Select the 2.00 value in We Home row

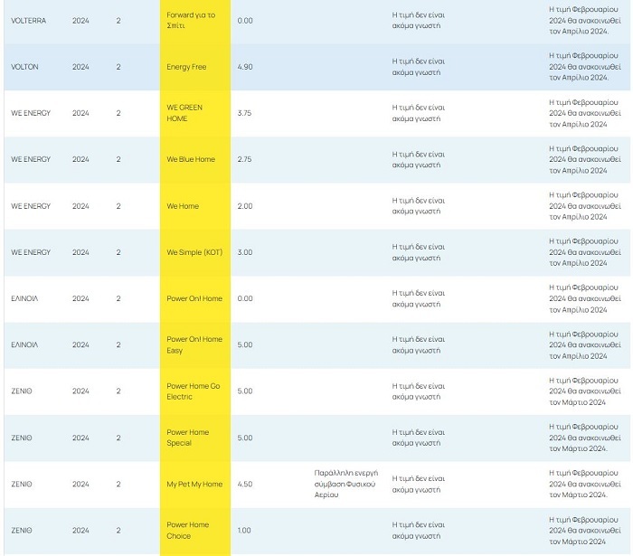(245, 206)
